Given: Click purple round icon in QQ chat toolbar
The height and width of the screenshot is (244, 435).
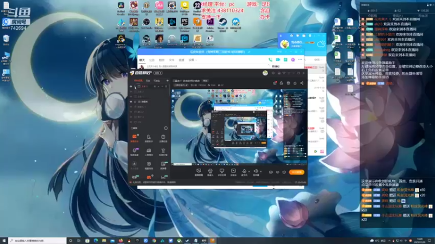Looking at the screenshot, I should point(293,60).
